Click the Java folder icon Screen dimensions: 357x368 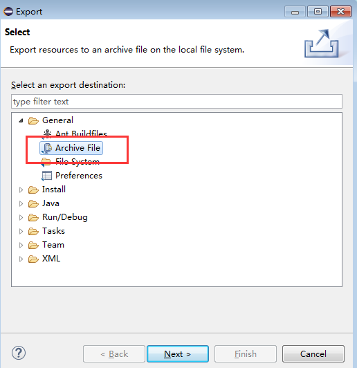(33, 203)
